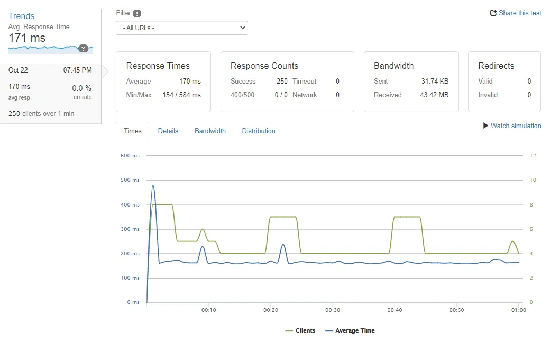The width and height of the screenshot is (559, 340).
Task: View the Distribution tab
Action: 259,131
